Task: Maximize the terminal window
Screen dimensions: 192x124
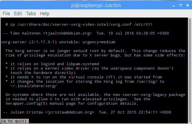Action: pos(181,5)
